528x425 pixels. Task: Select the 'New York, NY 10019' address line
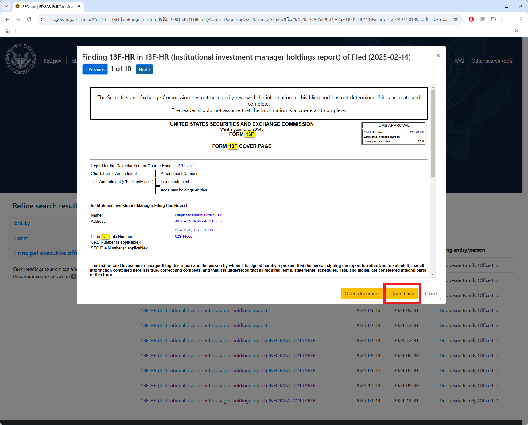(x=194, y=230)
